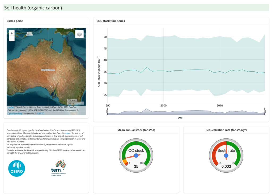Click the East Timor label on the map
Image resolution: width=272 pixels, height=196 pixels.
(x=29, y=34)
